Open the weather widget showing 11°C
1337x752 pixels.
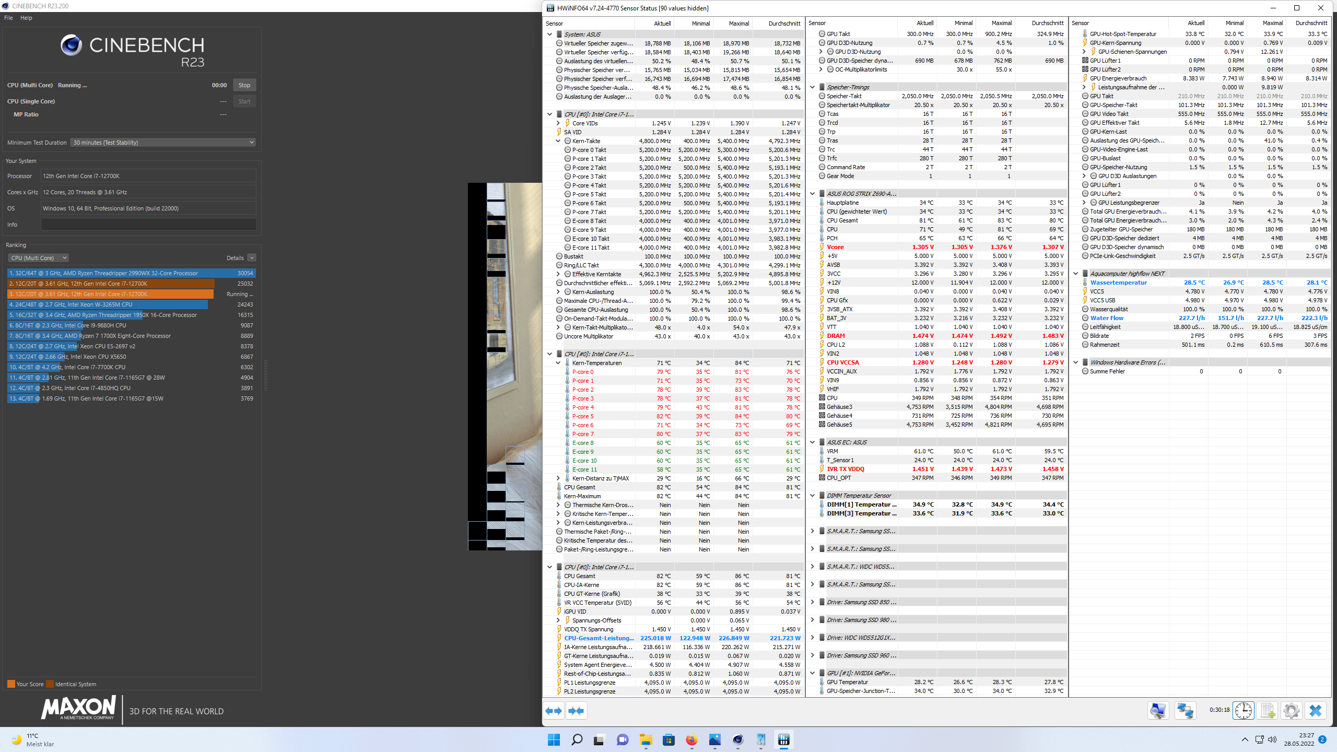tap(32, 739)
